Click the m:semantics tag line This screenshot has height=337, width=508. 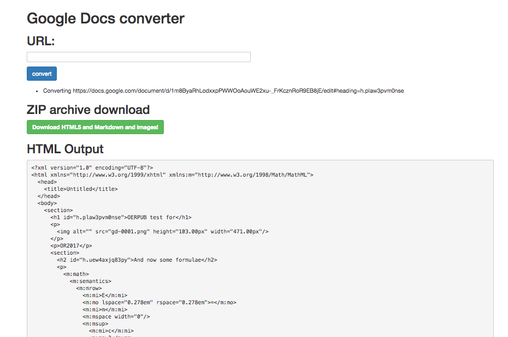[x=90, y=281]
